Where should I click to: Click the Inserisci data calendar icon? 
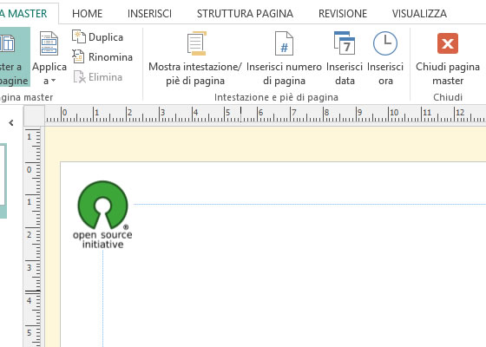click(345, 43)
